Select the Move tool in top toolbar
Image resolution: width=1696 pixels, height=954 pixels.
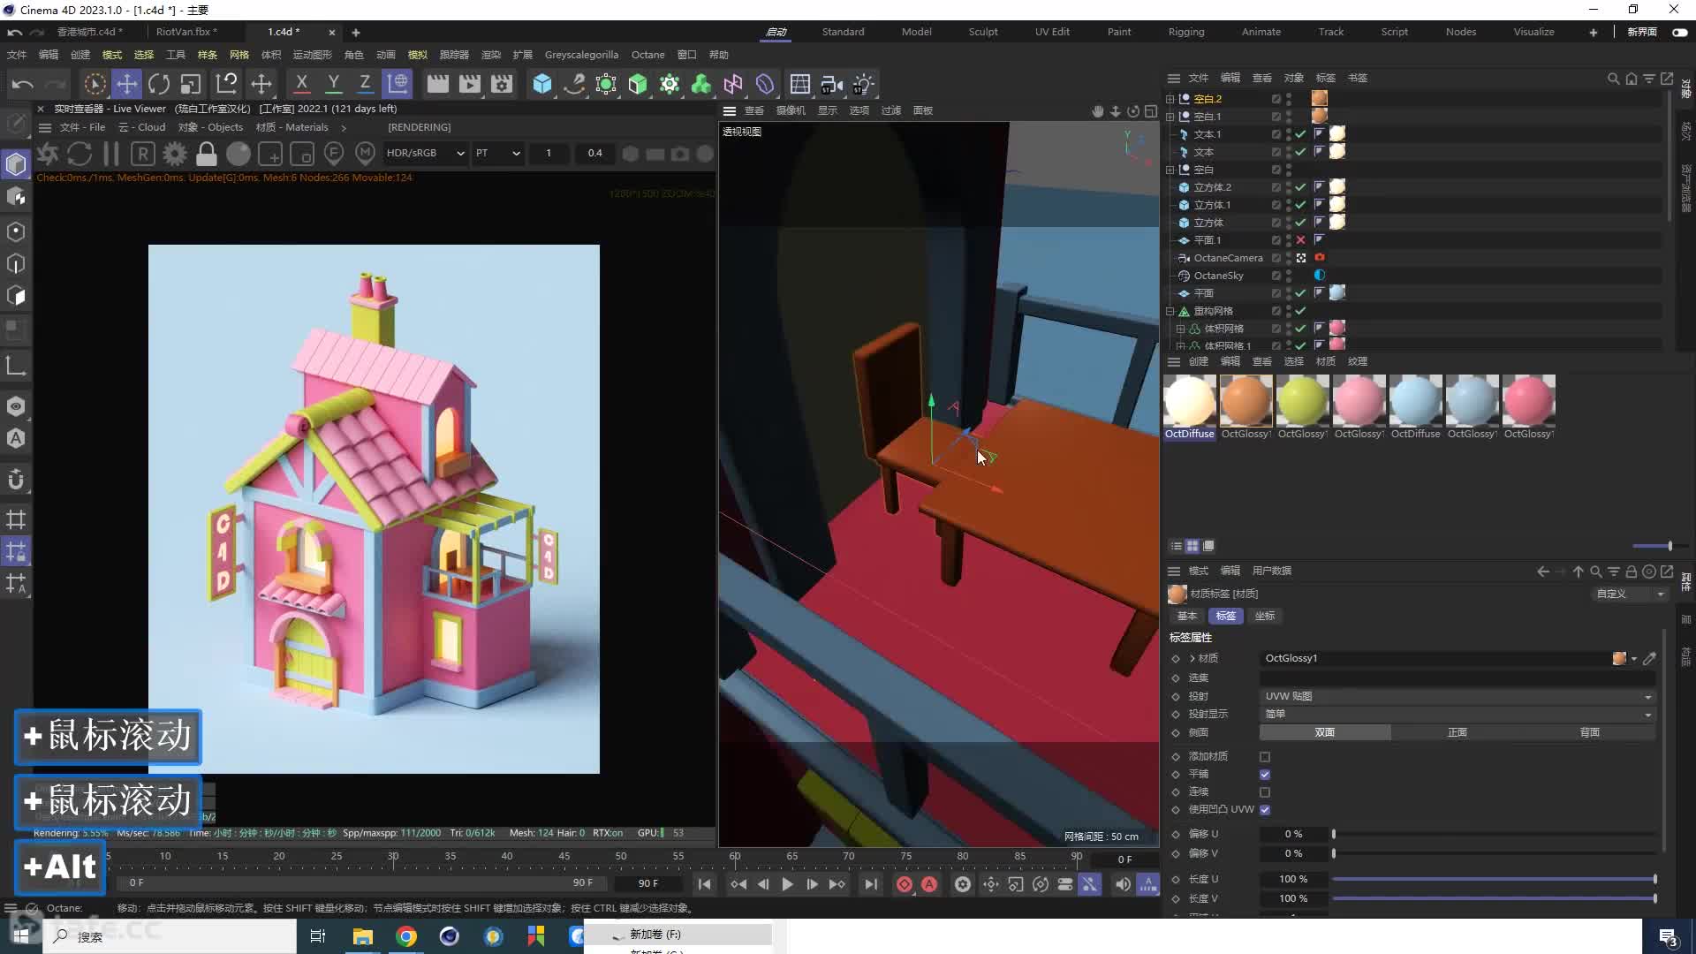click(x=127, y=84)
